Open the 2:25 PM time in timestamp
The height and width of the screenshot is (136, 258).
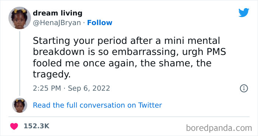[47, 88]
